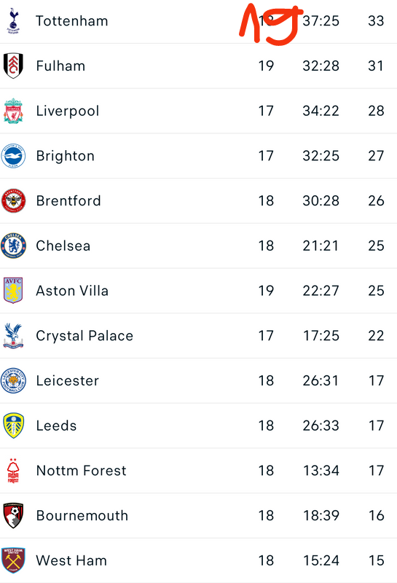Tap the West Ham hammers crest

(13, 560)
